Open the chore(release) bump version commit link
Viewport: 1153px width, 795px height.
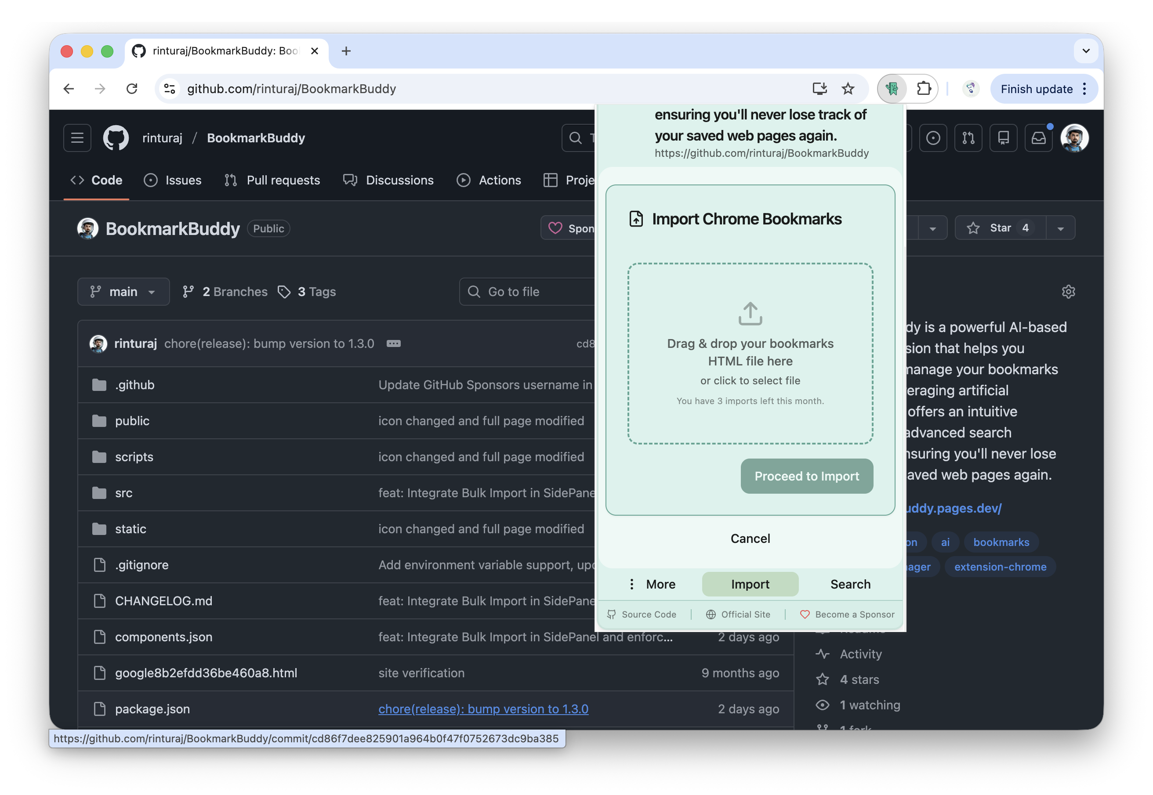pos(483,709)
